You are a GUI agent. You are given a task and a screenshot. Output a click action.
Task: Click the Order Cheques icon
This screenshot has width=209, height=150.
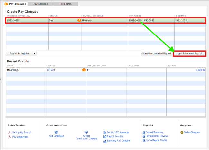point(182,132)
